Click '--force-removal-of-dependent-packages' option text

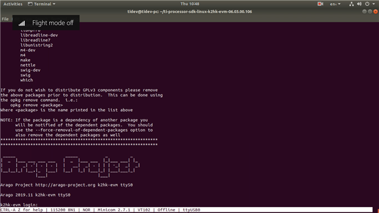(x=82, y=130)
